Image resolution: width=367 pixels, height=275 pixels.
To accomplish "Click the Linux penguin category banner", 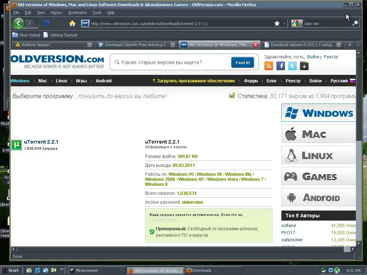I will tap(319, 155).
